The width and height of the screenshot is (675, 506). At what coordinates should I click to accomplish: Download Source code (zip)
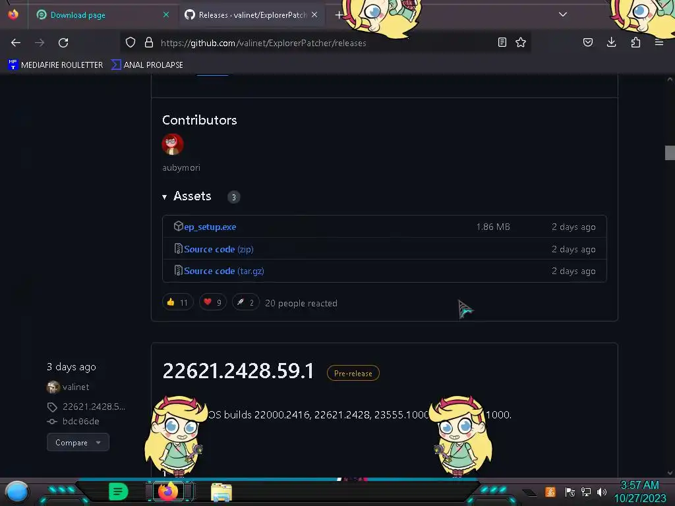(x=219, y=249)
